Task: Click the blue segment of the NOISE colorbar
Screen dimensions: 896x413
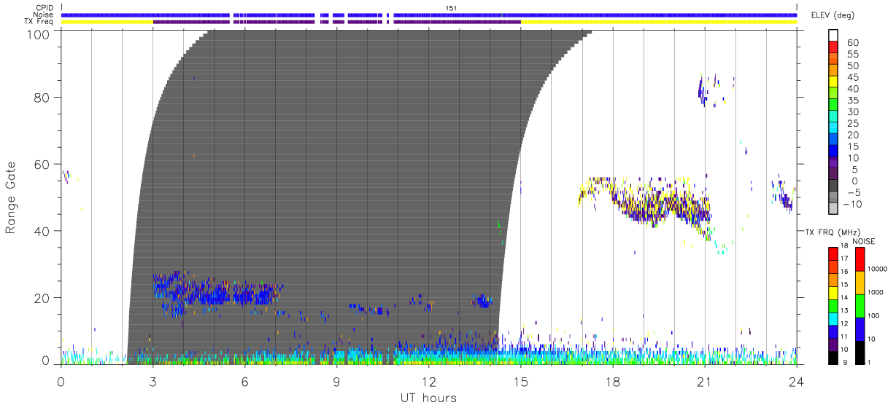Action: 859,329
